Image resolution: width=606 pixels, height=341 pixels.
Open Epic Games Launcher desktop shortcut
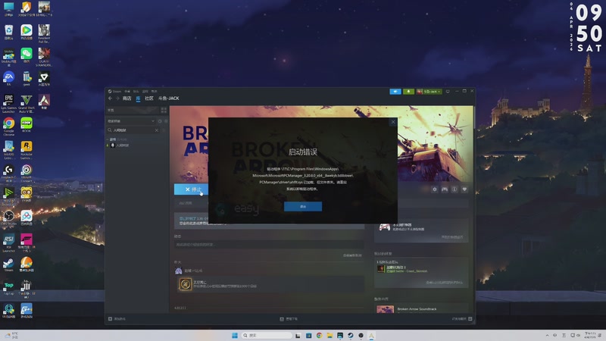point(8,103)
